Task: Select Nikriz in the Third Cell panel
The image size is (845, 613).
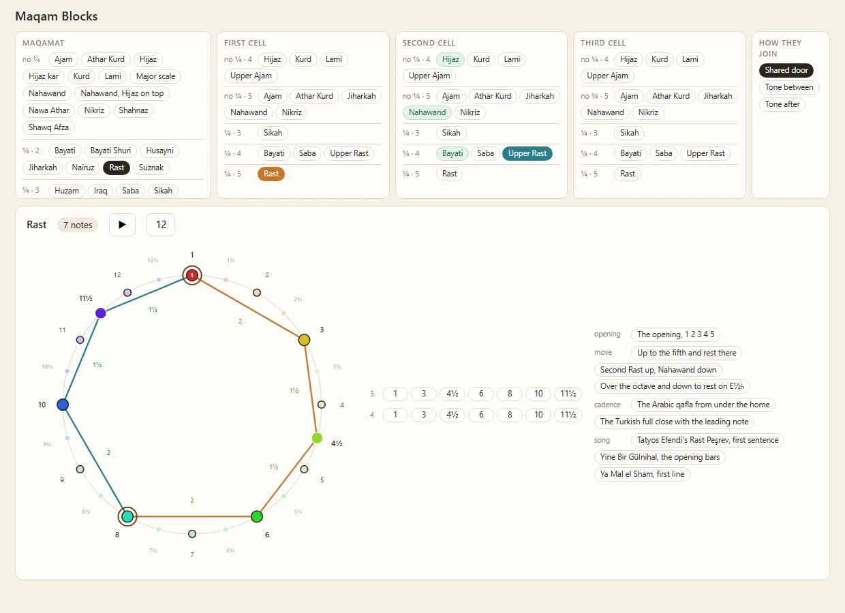Action: (648, 112)
